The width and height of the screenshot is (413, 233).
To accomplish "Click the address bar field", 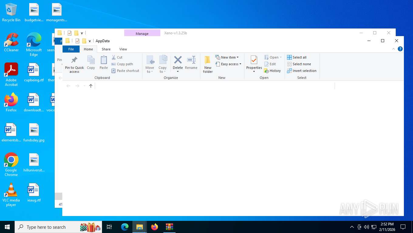I will click(x=215, y=86).
